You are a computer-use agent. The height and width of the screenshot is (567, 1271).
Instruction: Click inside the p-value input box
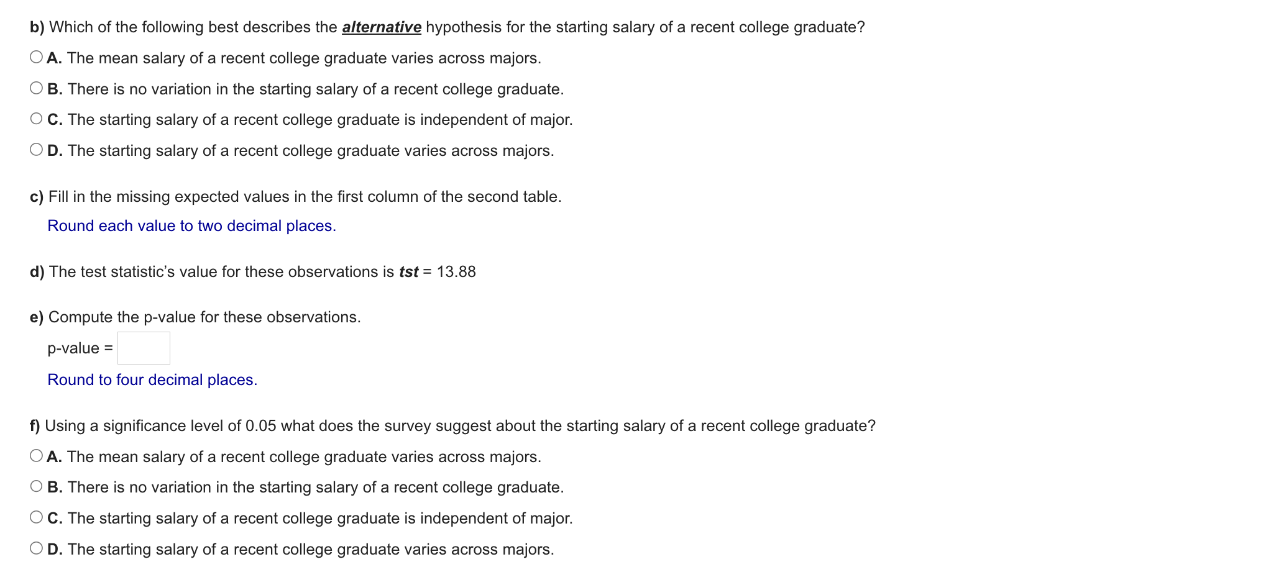point(143,348)
